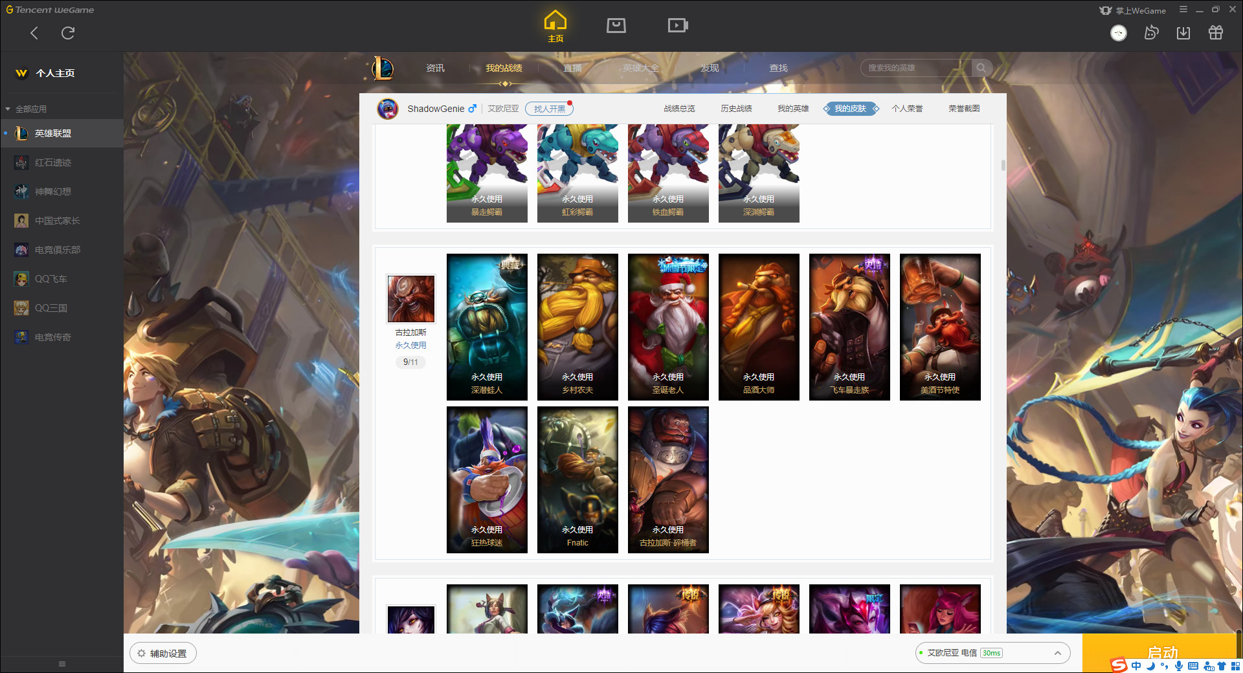1243x673 pixels.
Task: Click the skin list scrollbar thumb
Action: point(1003,165)
